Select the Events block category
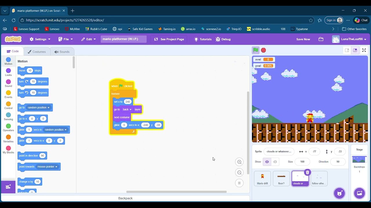This screenshot has width=371, height=208. pyautogui.click(x=8, y=94)
